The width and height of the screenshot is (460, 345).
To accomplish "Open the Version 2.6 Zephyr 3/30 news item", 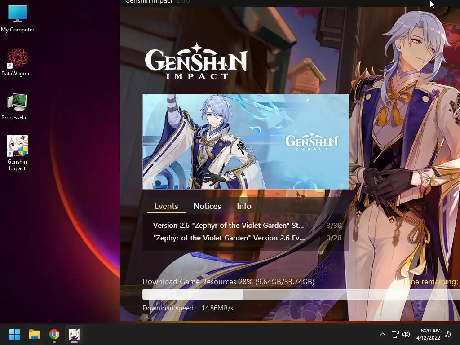I will pyautogui.click(x=247, y=226).
